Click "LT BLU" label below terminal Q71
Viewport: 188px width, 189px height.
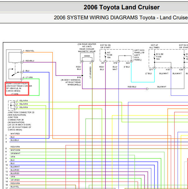coord(149,74)
